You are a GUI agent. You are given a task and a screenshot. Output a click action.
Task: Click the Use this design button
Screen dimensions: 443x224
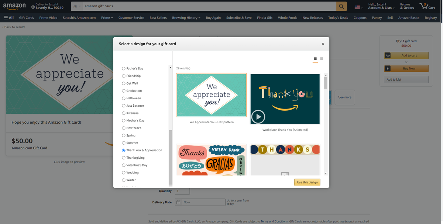[307, 182]
